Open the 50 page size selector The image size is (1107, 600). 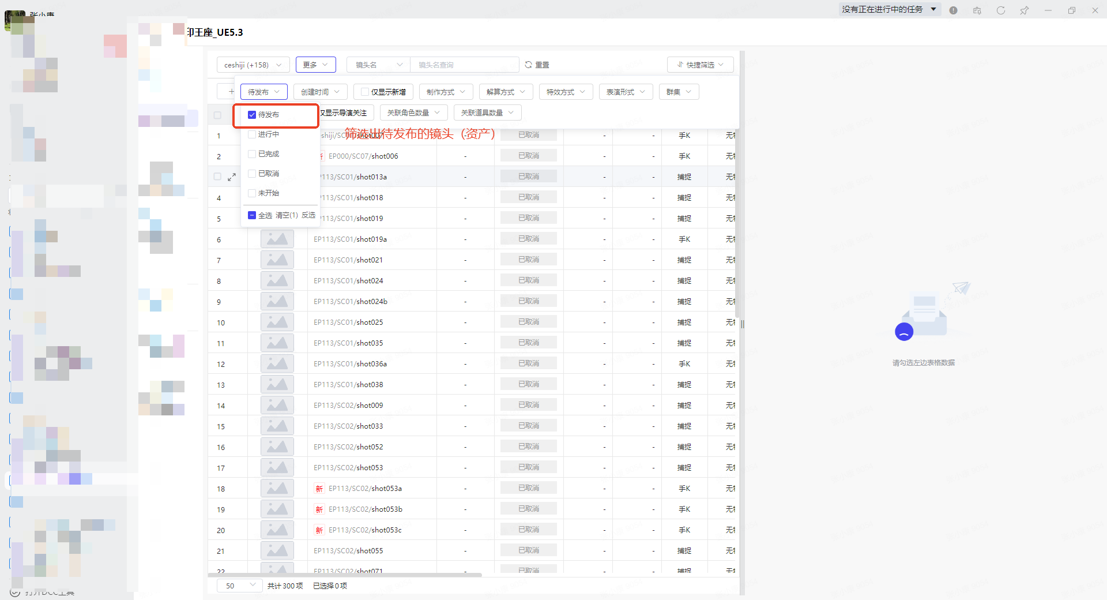(240, 586)
